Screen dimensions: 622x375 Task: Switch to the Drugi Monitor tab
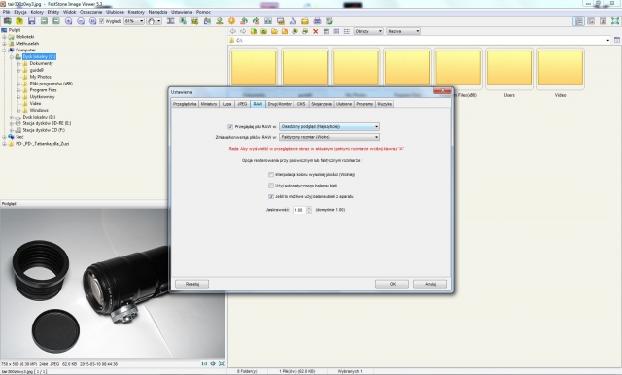point(279,104)
